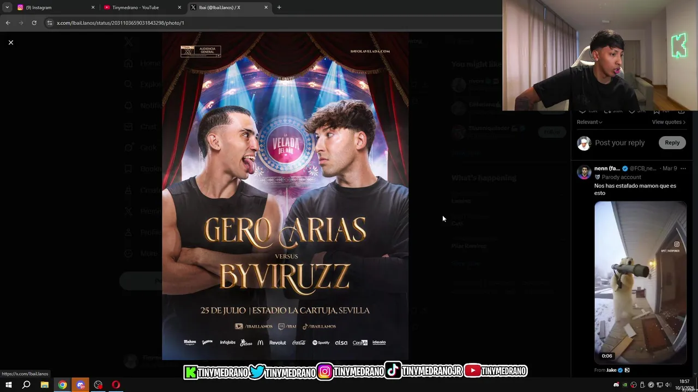This screenshot has height=392, width=698.
Task: Click the verified badge next to nenn
Action: pyautogui.click(x=625, y=169)
